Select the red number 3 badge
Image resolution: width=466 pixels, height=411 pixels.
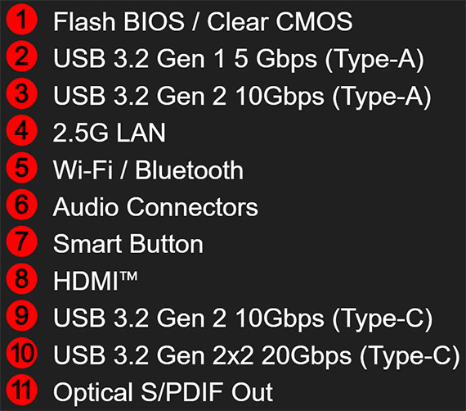[x=22, y=94]
